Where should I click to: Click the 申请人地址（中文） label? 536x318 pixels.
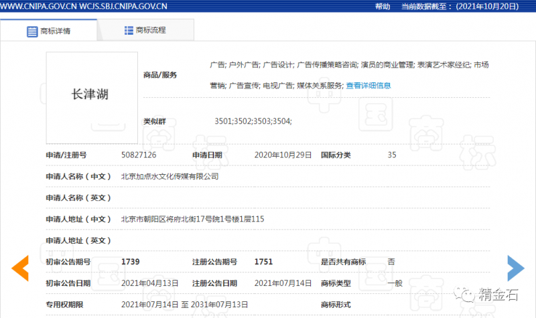point(78,220)
